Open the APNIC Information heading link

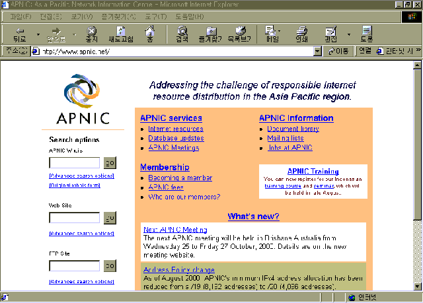pyautogui.click(x=296, y=118)
